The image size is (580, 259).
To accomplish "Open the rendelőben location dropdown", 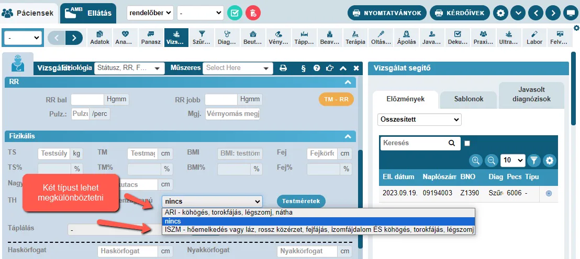I will (150, 13).
